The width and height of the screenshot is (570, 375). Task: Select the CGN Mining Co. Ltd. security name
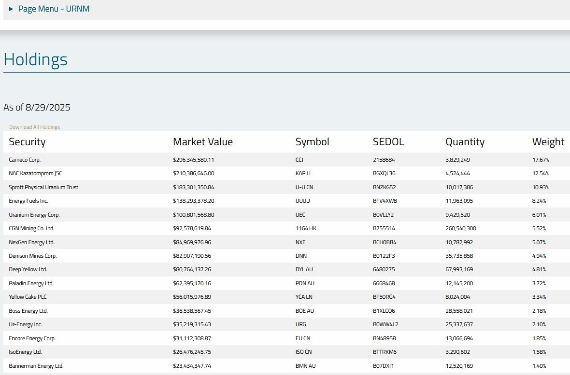pyautogui.click(x=31, y=229)
